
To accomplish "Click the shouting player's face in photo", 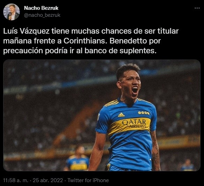I will (131, 85).
